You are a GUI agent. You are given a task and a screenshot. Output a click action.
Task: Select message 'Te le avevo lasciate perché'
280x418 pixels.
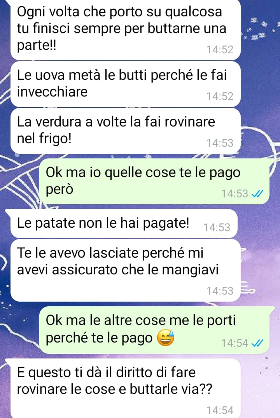pyautogui.click(x=126, y=270)
